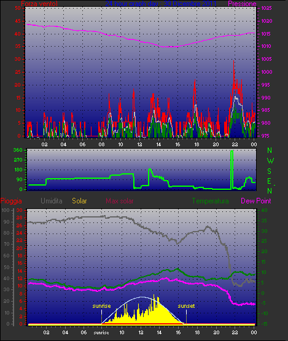Screen dimensions: 288x341
Task: Click the Max solar legend label
Action: point(120,201)
